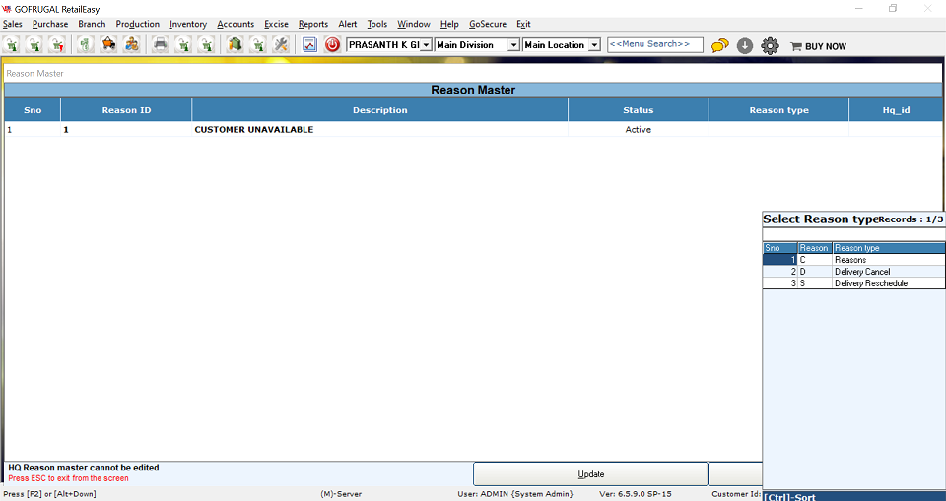Click the shopping basket icon in toolbar
Image resolution: width=946 pixels, height=501 pixels.
coord(108,45)
